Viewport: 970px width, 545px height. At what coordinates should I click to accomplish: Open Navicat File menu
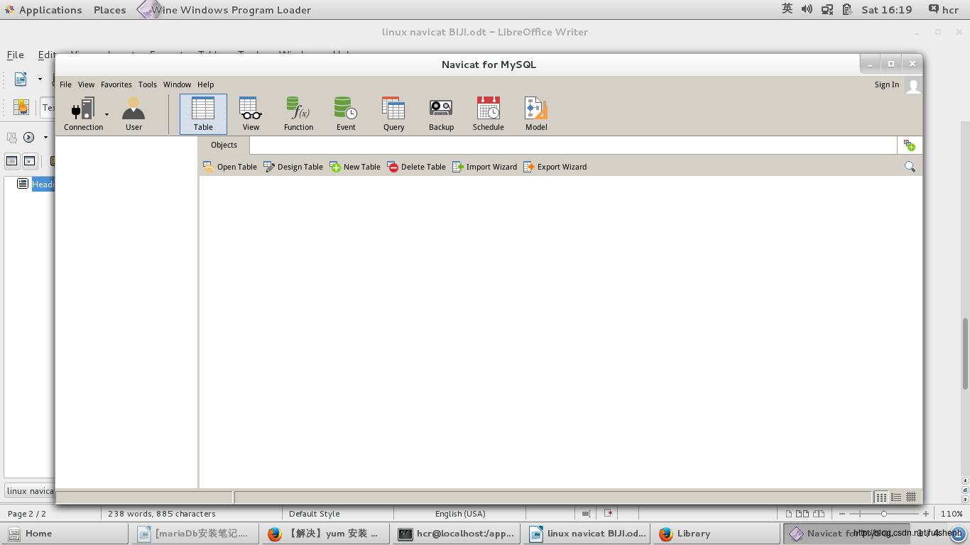(65, 84)
